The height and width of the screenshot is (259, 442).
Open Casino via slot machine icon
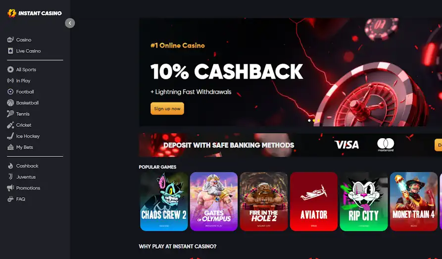tap(10, 40)
